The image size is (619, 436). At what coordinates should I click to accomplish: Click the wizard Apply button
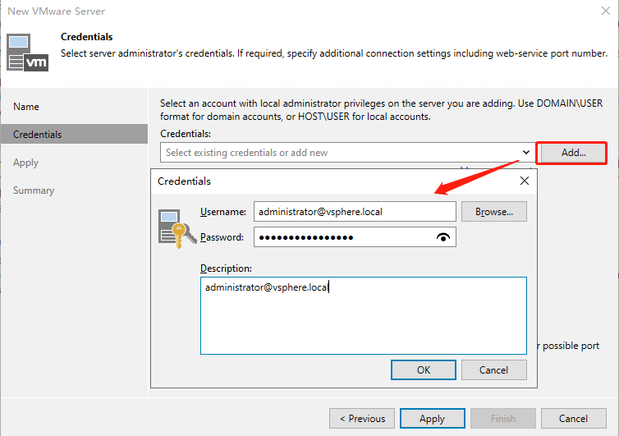tap(433, 419)
